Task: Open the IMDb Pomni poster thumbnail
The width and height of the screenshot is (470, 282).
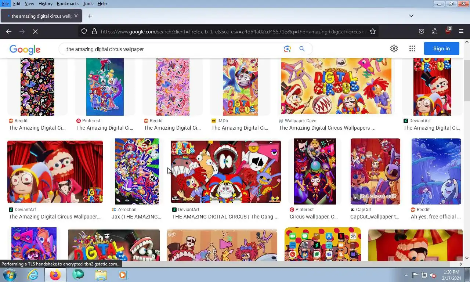Action: pyautogui.click(x=240, y=87)
